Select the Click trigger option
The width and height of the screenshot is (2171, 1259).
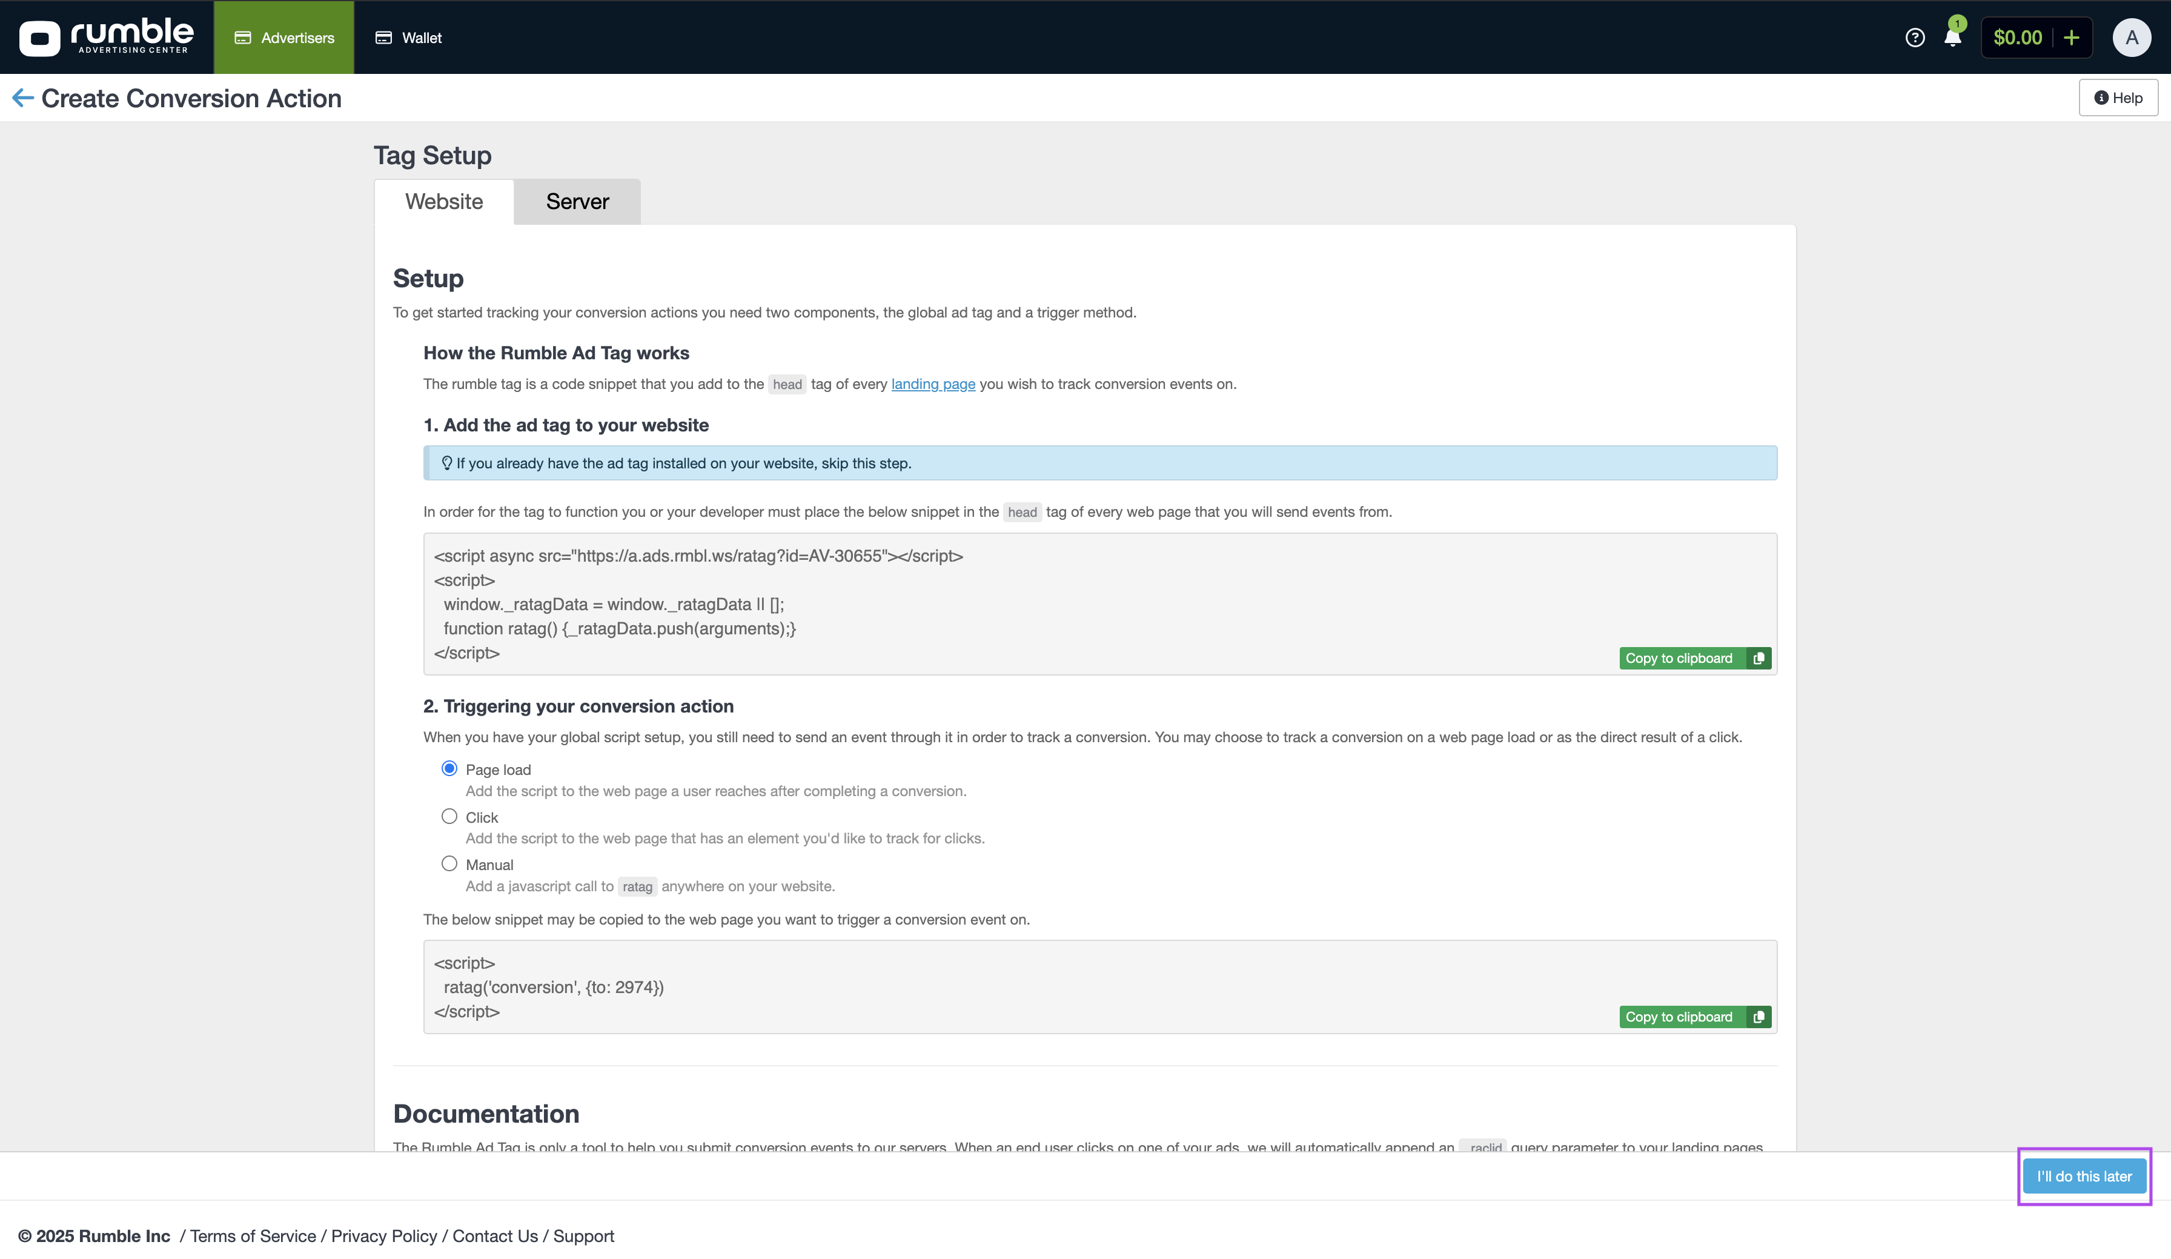tap(449, 816)
